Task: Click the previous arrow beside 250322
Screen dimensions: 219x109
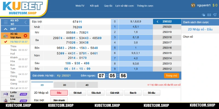Action: [x=157, y=22]
